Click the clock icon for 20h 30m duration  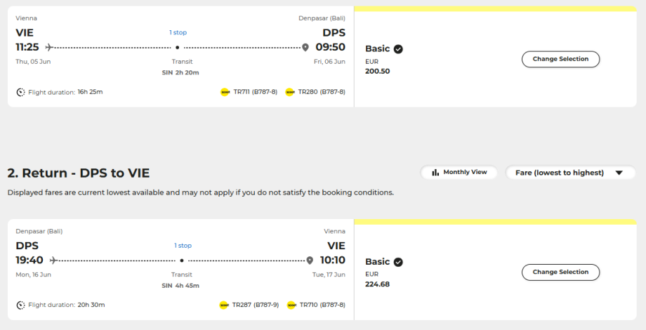click(x=20, y=305)
